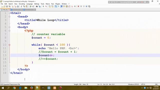Screen dimensions: 160x90
Task: Click the UTF-8 encoding status entry
Action: (x=143, y=84)
